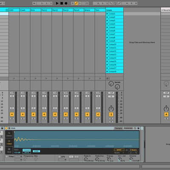Screen dimensions: 170x170
Task: Select the Loops group track header
Action: [114, 10]
